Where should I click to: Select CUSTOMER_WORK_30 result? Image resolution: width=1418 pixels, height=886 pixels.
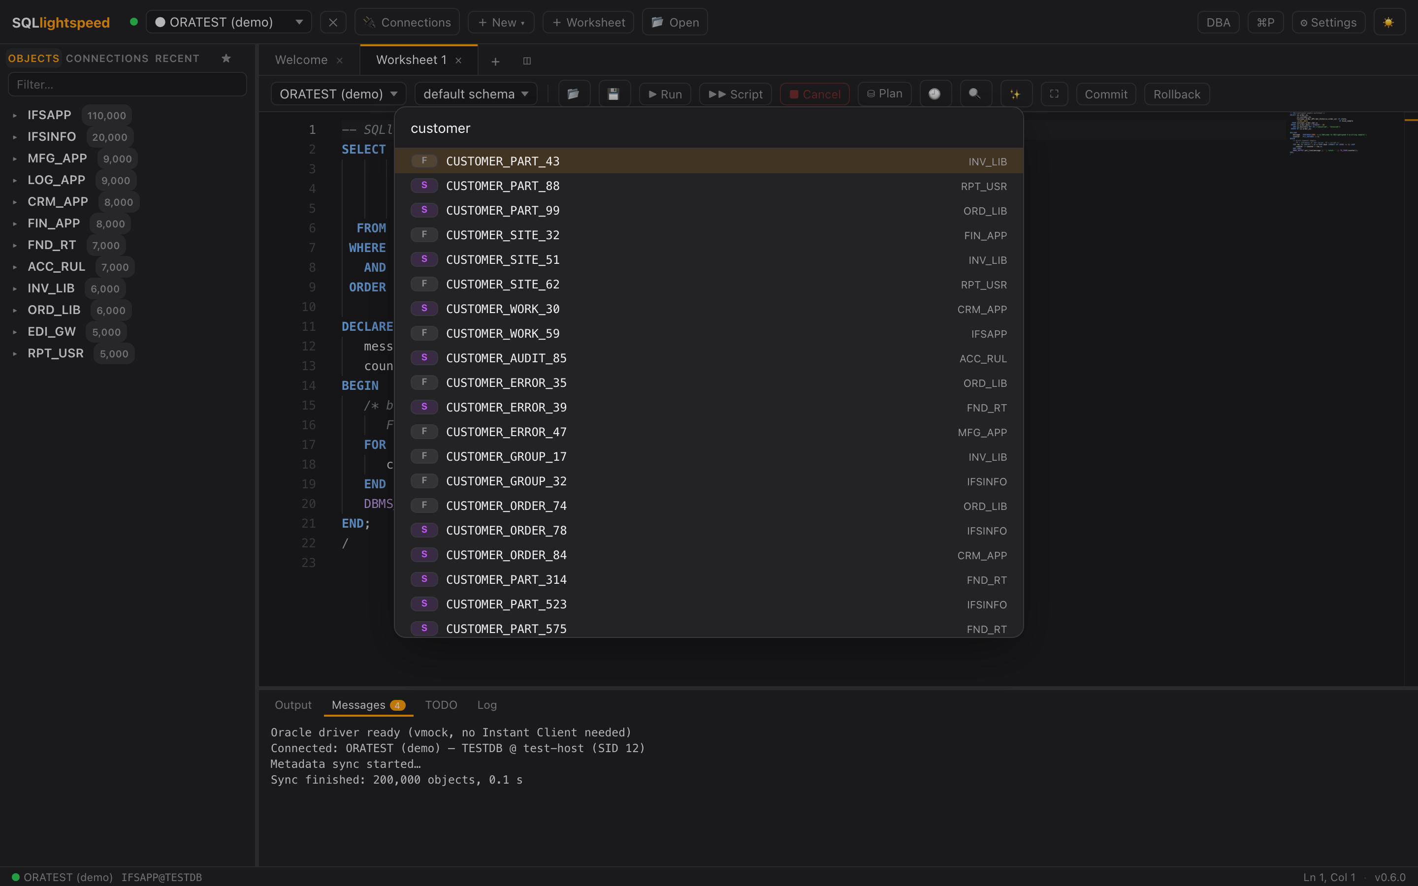point(709,308)
